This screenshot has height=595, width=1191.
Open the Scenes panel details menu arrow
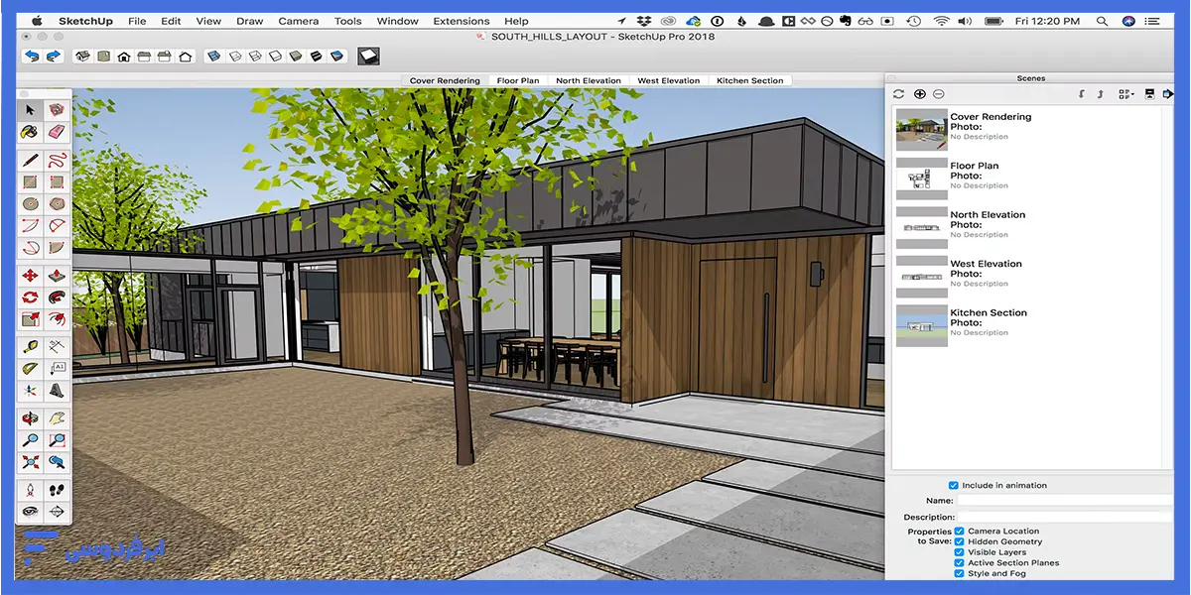click(1167, 94)
